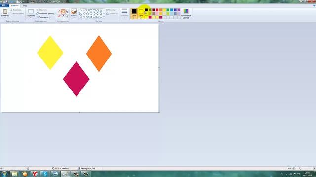Select the Fill with color bucket tool
The image size is (316, 177).
click(x=63, y=11)
